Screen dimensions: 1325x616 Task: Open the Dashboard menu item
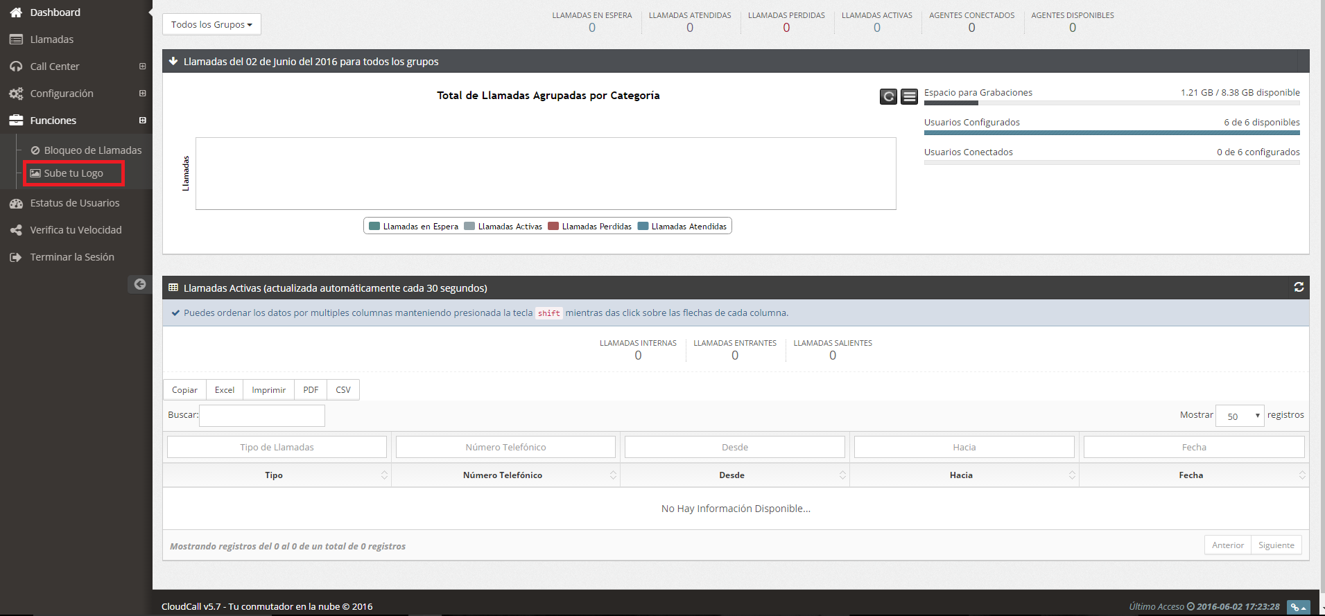[55, 12]
